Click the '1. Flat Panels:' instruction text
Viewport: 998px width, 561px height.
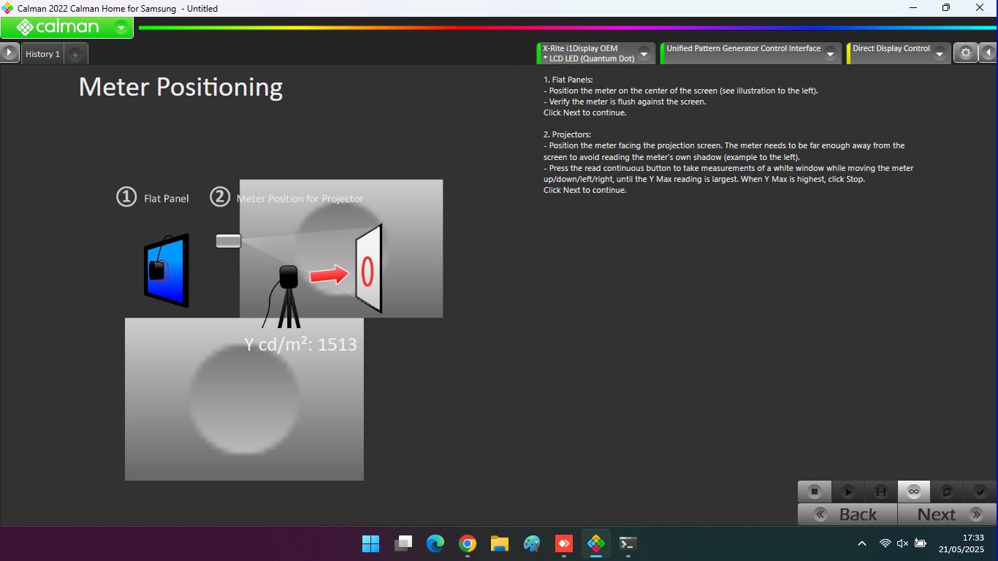click(568, 80)
